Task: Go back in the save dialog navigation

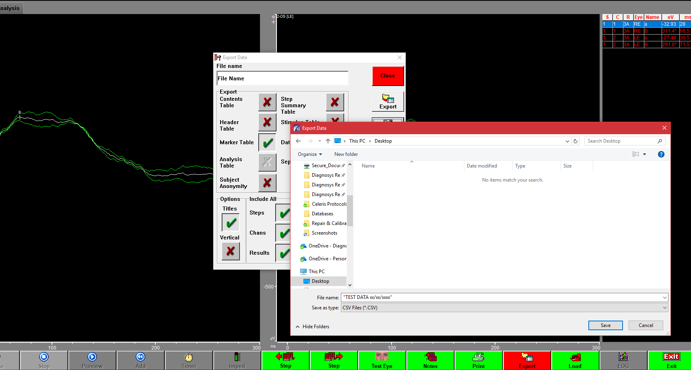Action: 298,141
